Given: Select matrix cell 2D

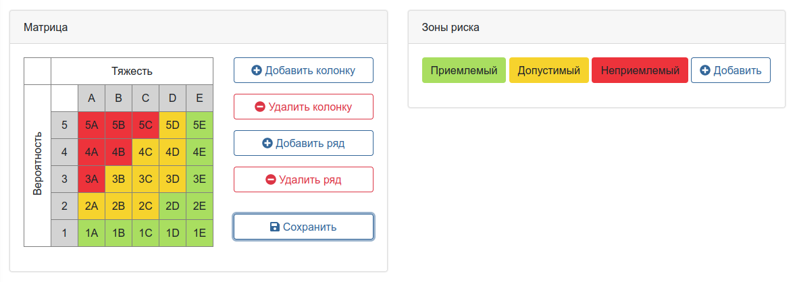Looking at the screenshot, I should (172, 206).
